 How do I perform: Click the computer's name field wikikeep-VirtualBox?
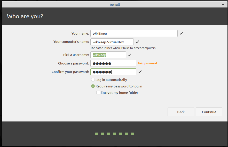(112, 42)
